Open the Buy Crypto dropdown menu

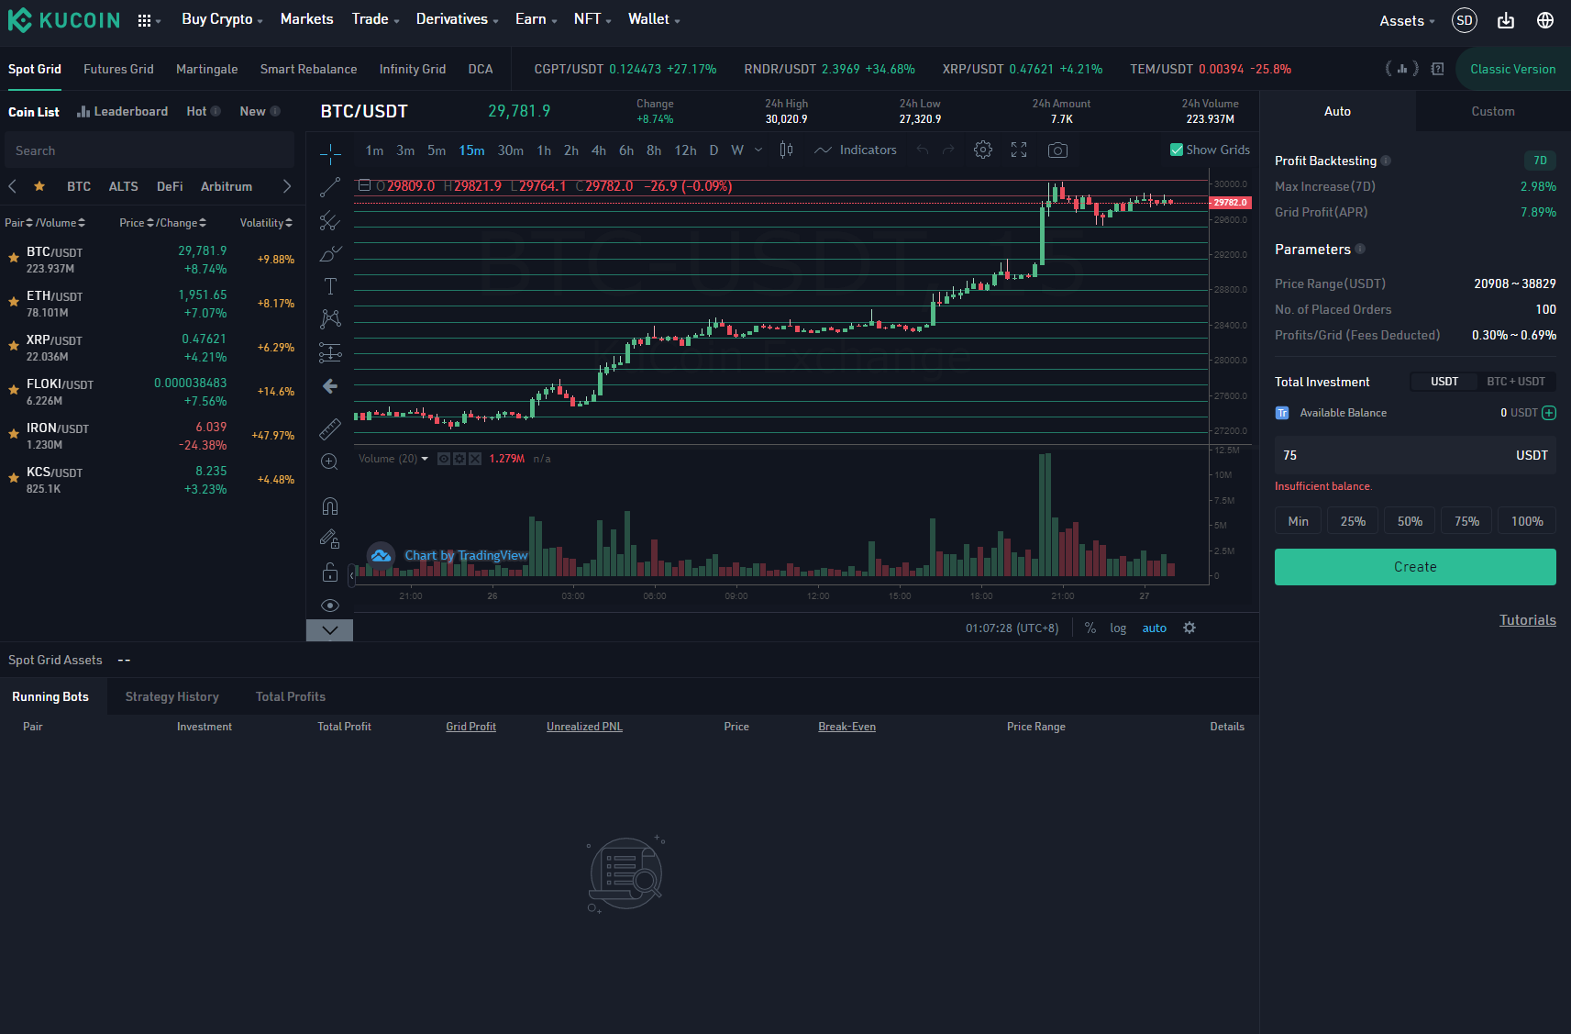click(x=222, y=19)
